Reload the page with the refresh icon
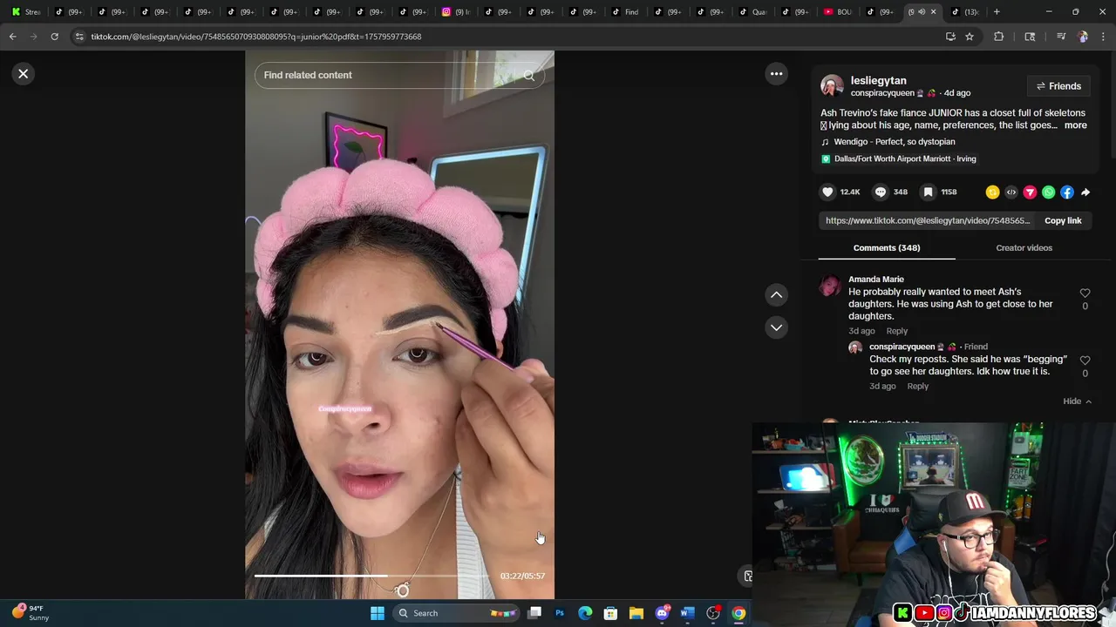Viewport: 1116px width, 627px height. [x=54, y=37]
